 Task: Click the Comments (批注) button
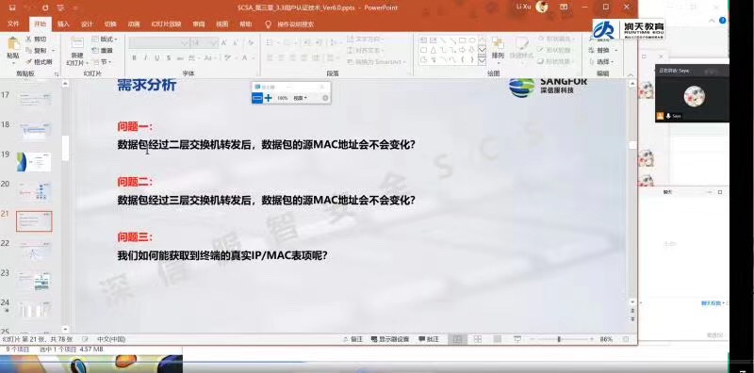pos(429,339)
